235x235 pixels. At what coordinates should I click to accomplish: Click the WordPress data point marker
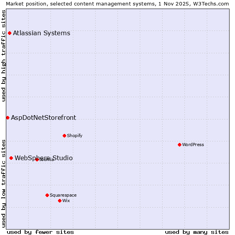(179, 145)
